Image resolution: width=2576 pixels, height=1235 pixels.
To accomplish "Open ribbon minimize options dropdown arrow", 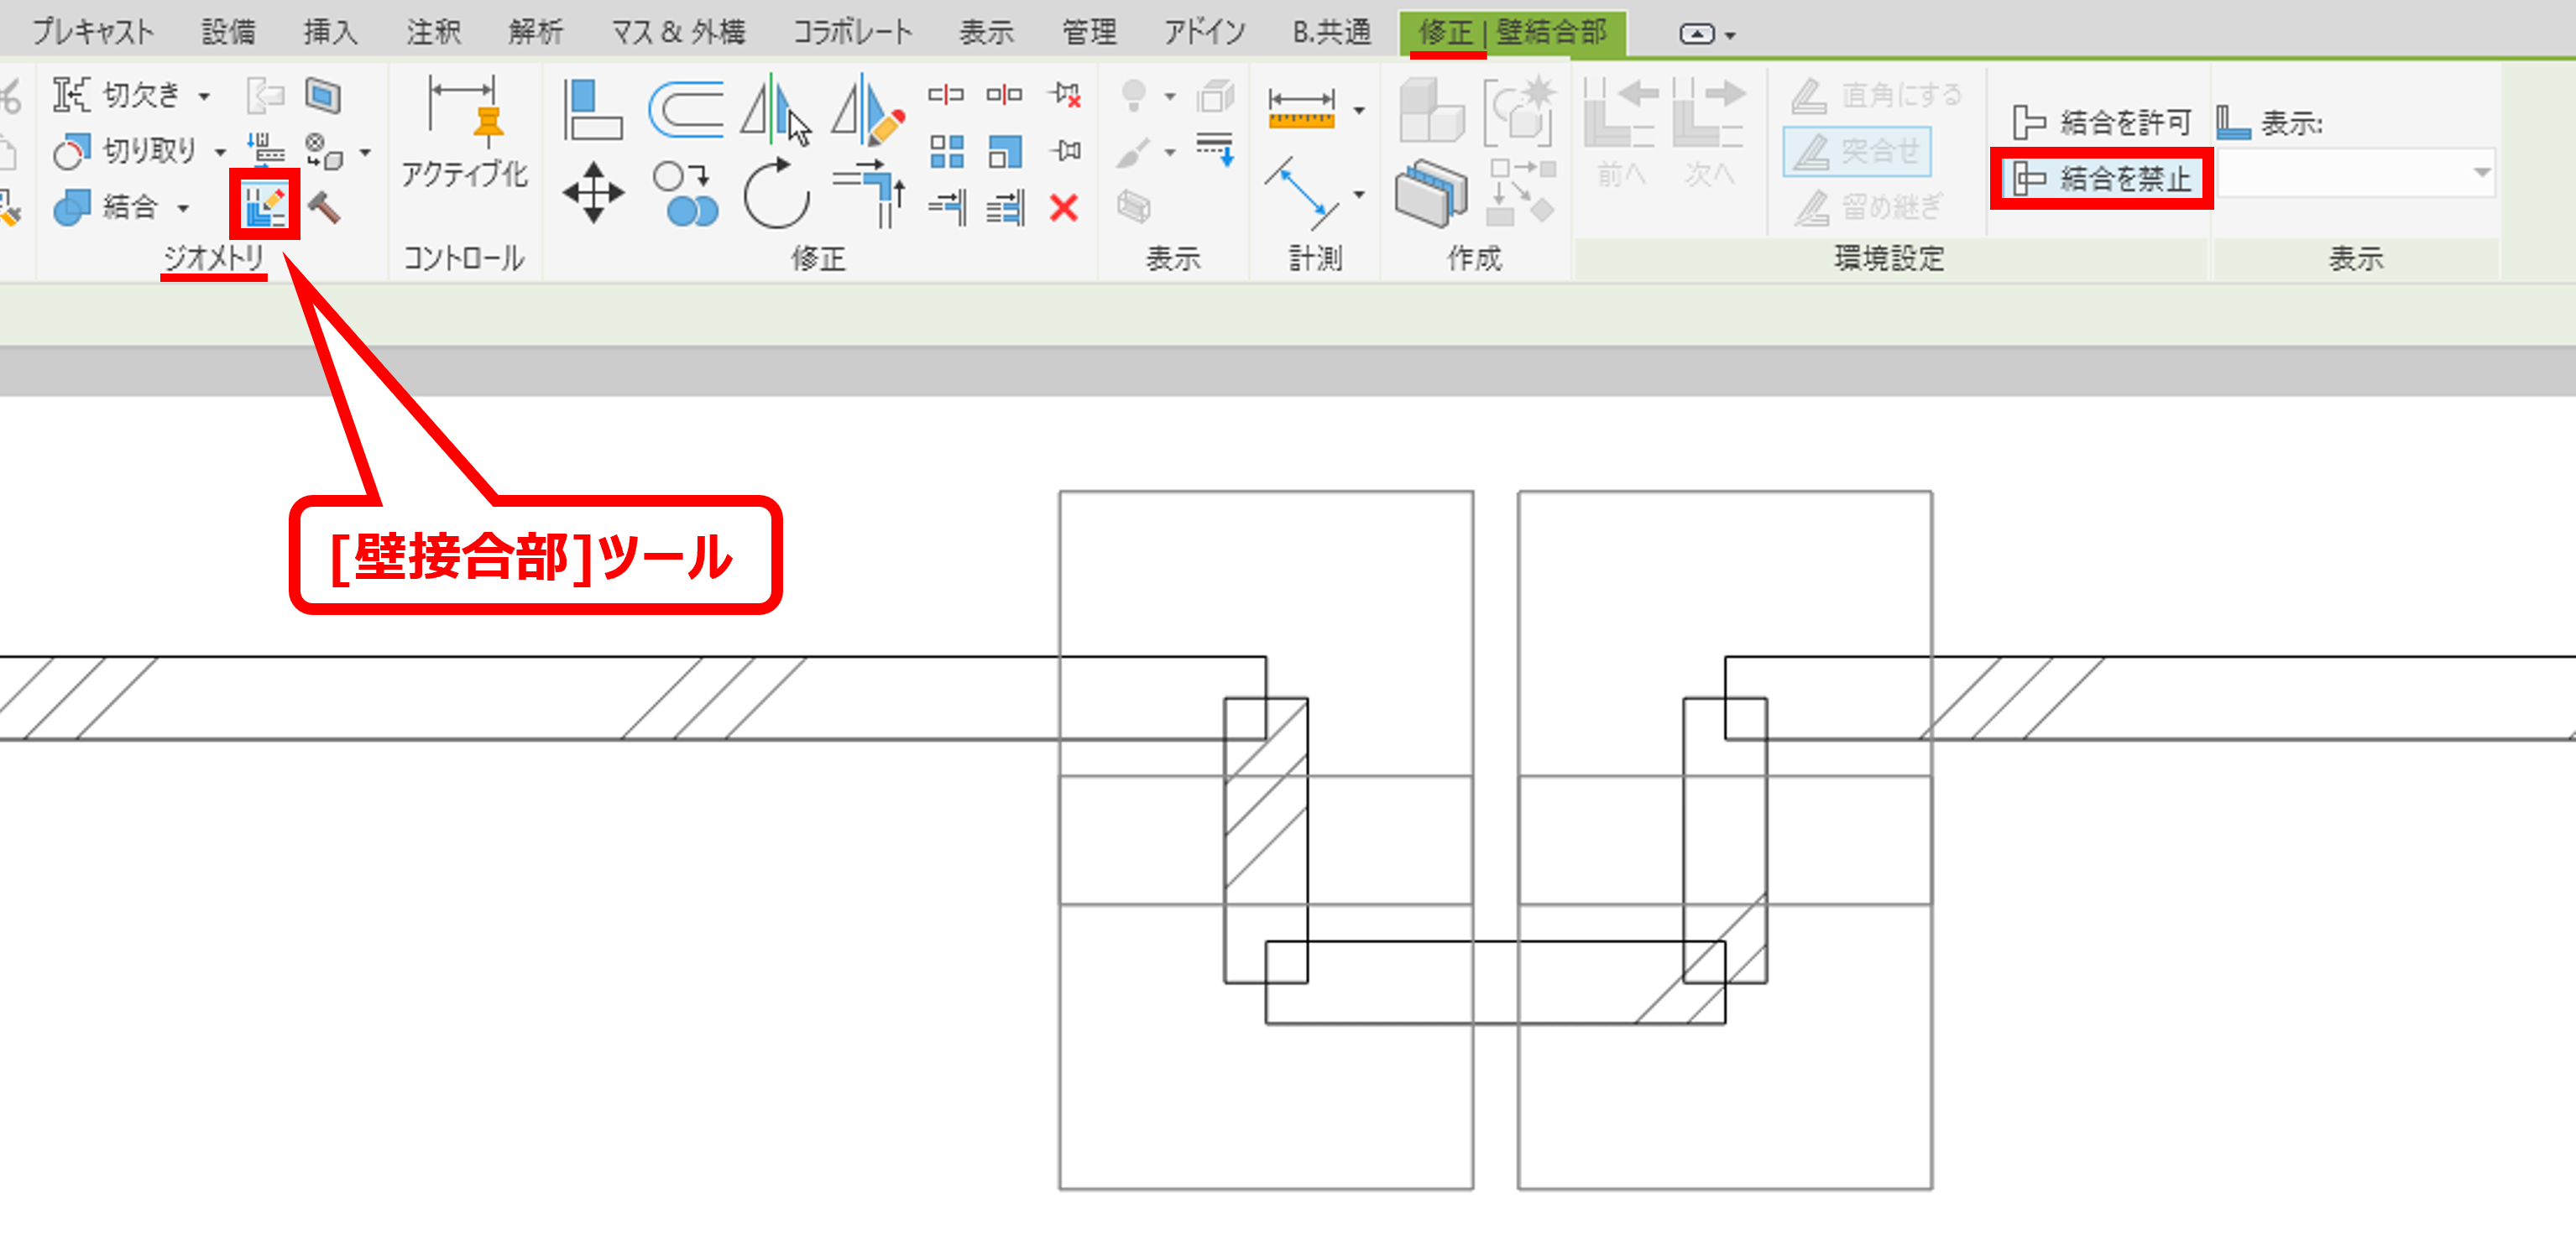I will (x=1730, y=35).
